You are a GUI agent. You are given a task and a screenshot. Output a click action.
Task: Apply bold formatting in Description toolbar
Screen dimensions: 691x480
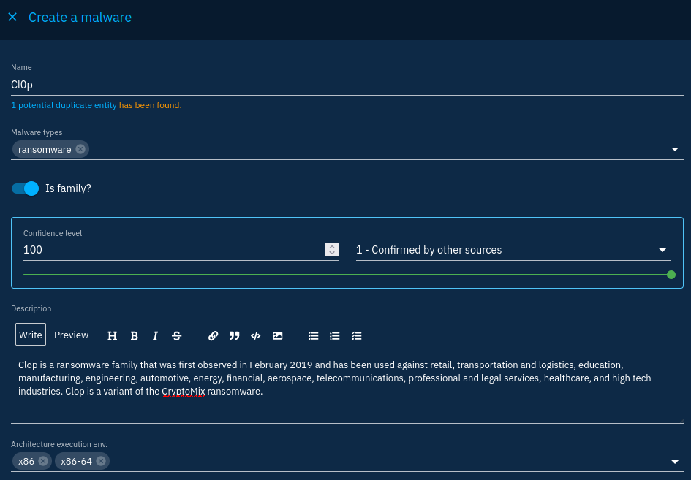point(135,335)
